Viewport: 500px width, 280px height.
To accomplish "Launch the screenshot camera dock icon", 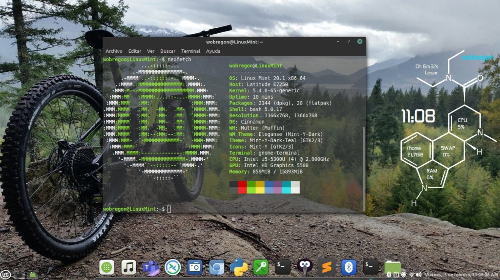I will pos(195,267).
